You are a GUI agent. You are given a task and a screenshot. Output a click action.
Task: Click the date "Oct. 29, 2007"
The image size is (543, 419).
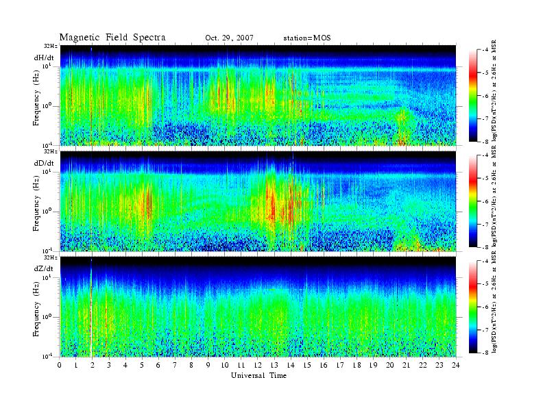(x=229, y=38)
